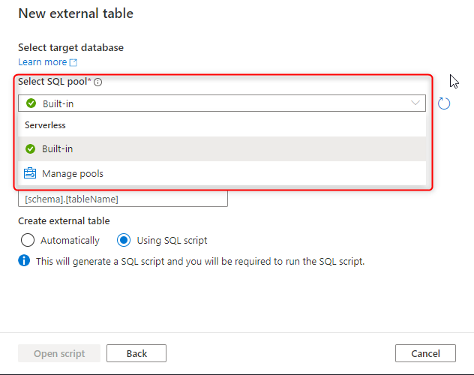Open the Learn more link
The width and height of the screenshot is (474, 375).
[43, 62]
